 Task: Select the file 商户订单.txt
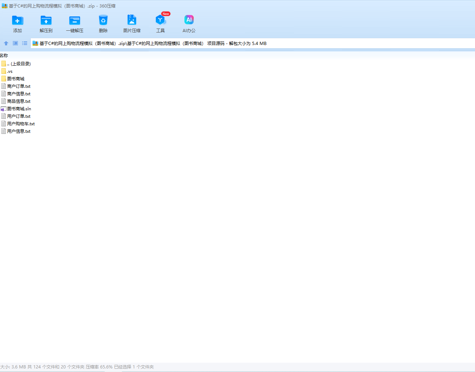tap(16, 86)
